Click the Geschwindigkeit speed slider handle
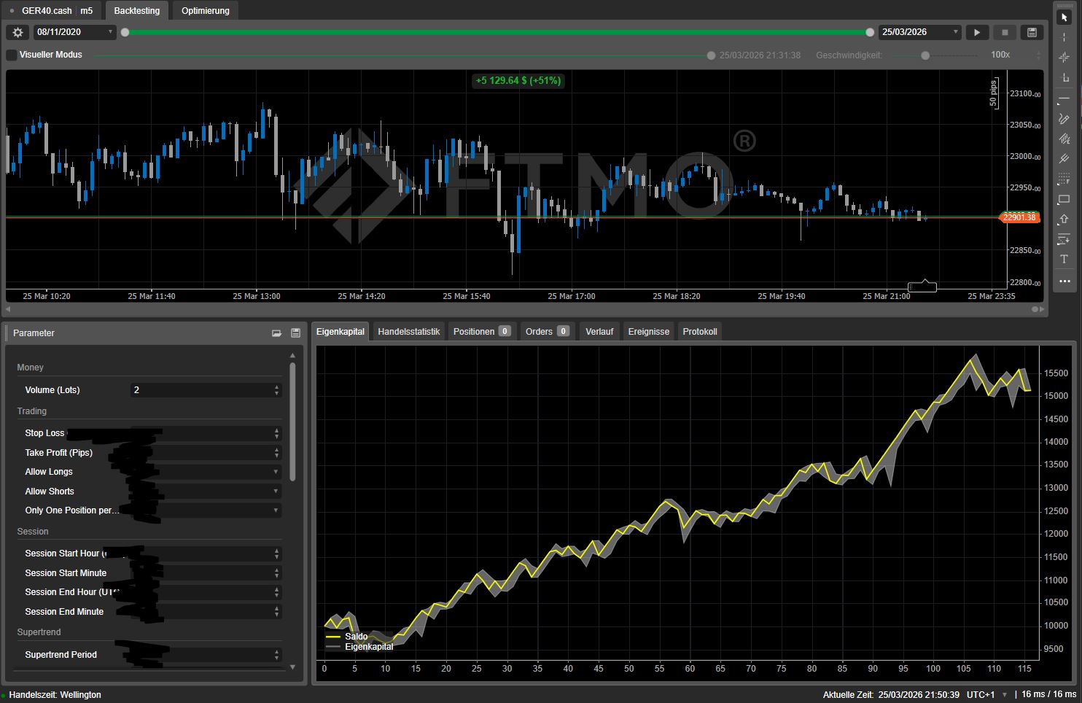 coord(925,55)
